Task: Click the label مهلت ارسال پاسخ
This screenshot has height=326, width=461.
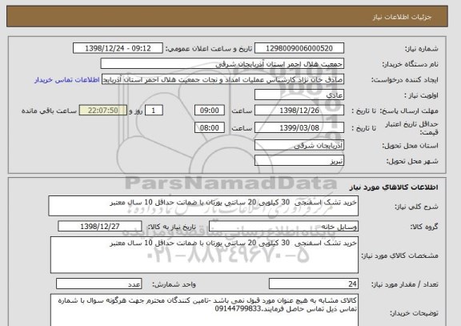Action: click(x=409, y=111)
